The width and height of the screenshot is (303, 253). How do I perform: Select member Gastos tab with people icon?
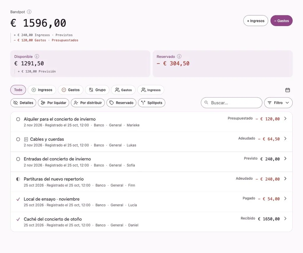[x=123, y=90]
